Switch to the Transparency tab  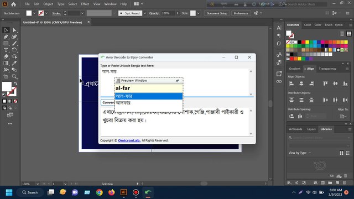(327, 69)
